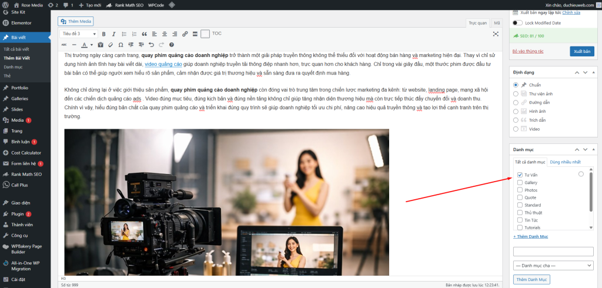Screen dimensions: 602x288
Task: Click the TOC toolbar button
Action: pos(217,34)
